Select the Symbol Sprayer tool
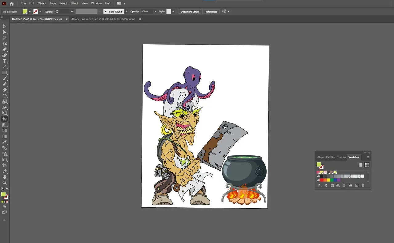394x243 pixels. tap(5, 154)
